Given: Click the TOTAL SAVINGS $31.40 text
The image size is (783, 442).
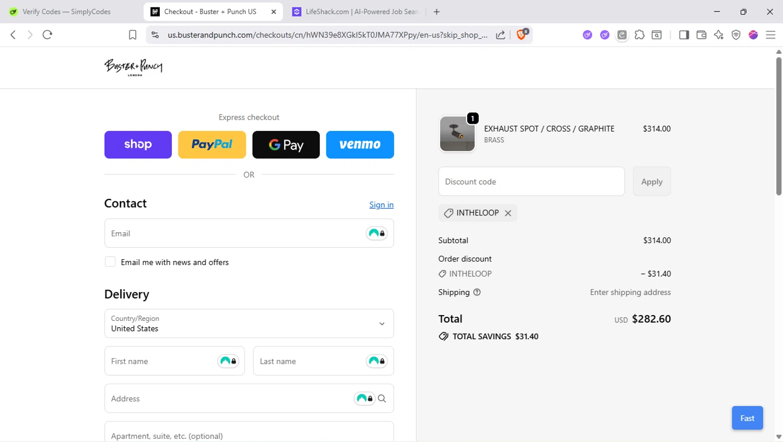Looking at the screenshot, I should pos(495,337).
